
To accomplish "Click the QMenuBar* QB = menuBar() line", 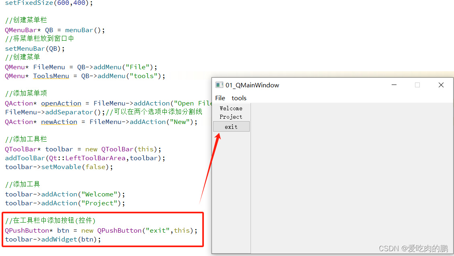I will tap(55, 30).
